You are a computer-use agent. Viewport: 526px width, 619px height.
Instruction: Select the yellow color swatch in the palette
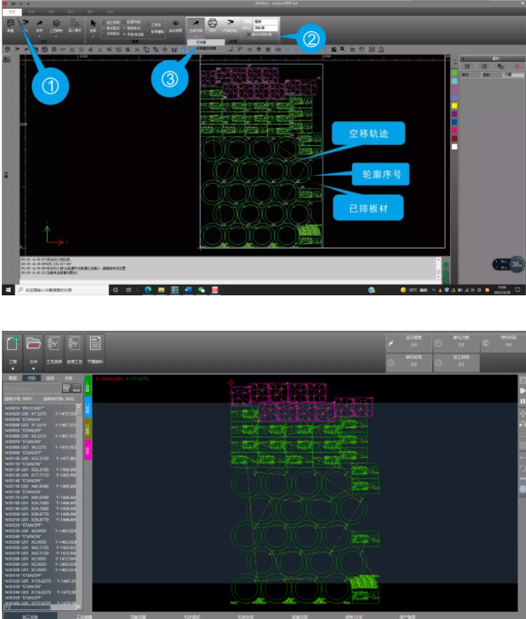[x=454, y=105]
